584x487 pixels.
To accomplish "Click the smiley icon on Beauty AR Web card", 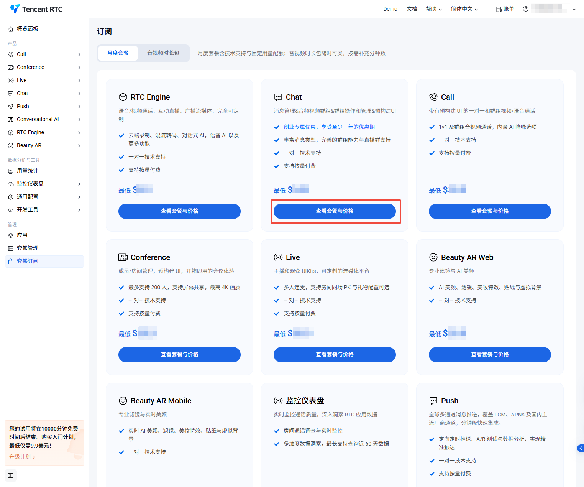I will tap(433, 257).
